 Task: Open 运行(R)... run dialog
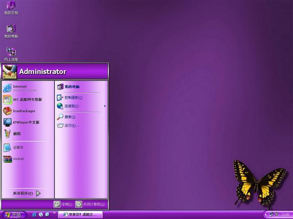coord(81,125)
